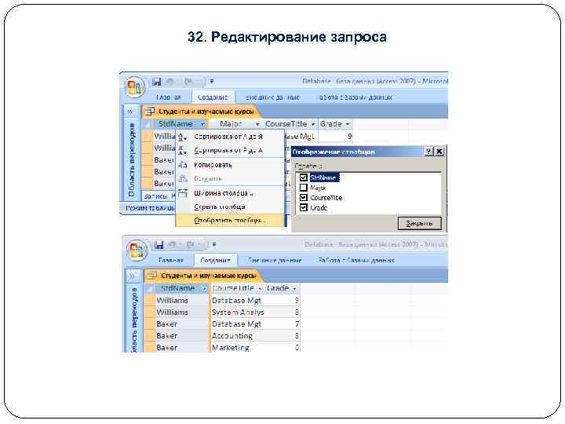The height and width of the screenshot is (424, 565).
Task: Open Внешние данные tab in lower window
Action: pos(275,261)
